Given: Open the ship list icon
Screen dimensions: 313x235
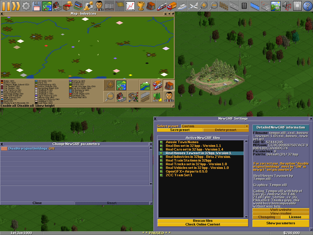Looking at the screenshot, I should (x=182, y=6).
